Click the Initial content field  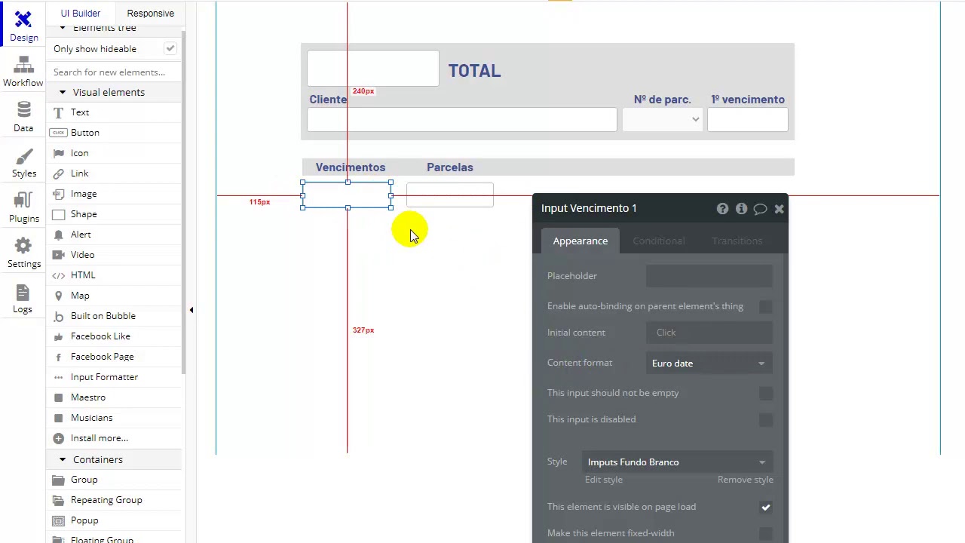click(709, 333)
